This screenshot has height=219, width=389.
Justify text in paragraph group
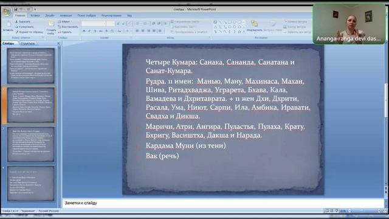coord(154,31)
